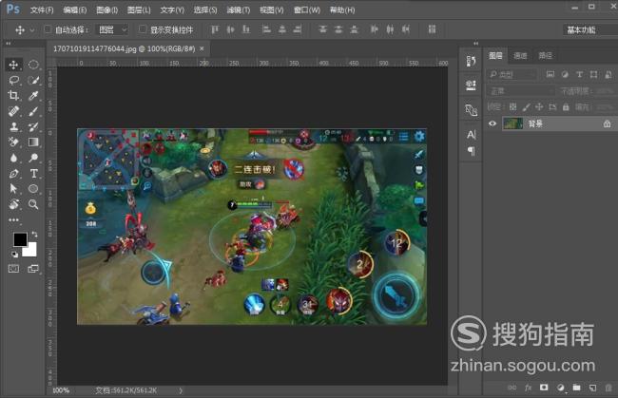618x398 pixels.
Task: Open the History panel icon
Action: pos(471,61)
